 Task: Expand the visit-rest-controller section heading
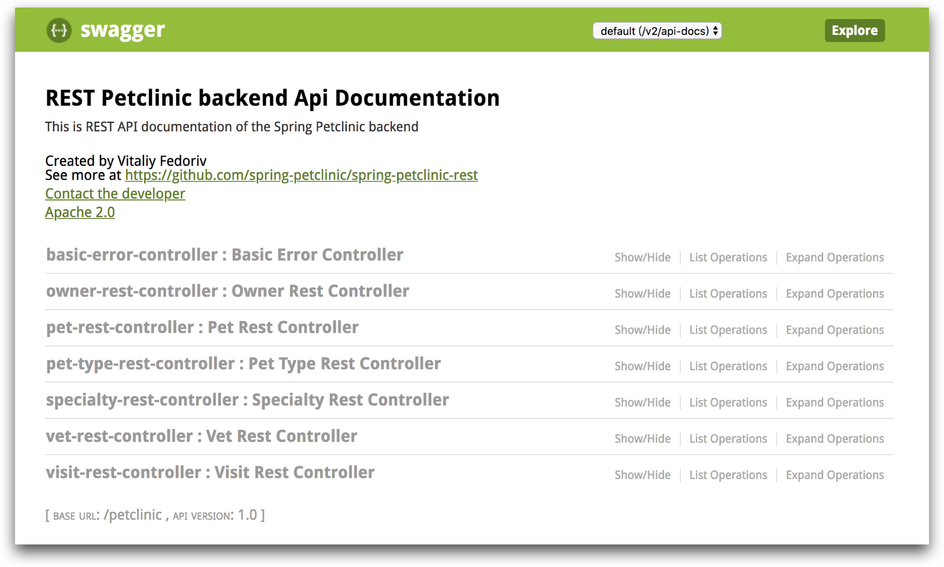click(210, 473)
